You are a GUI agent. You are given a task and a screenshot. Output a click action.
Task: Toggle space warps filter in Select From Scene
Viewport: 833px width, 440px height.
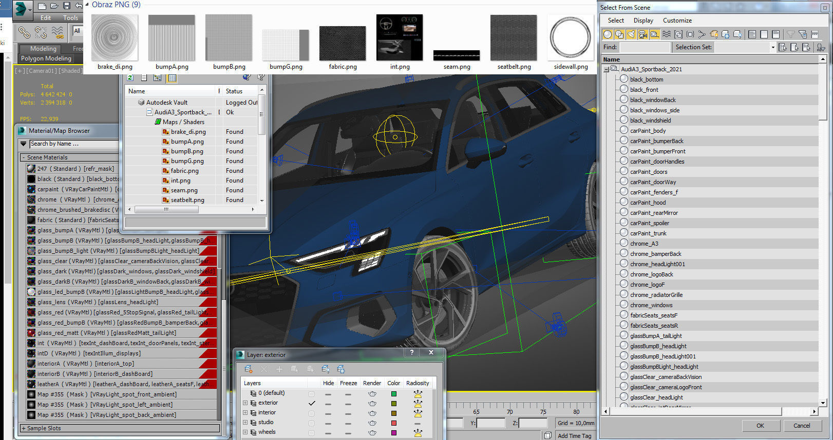(x=667, y=34)
